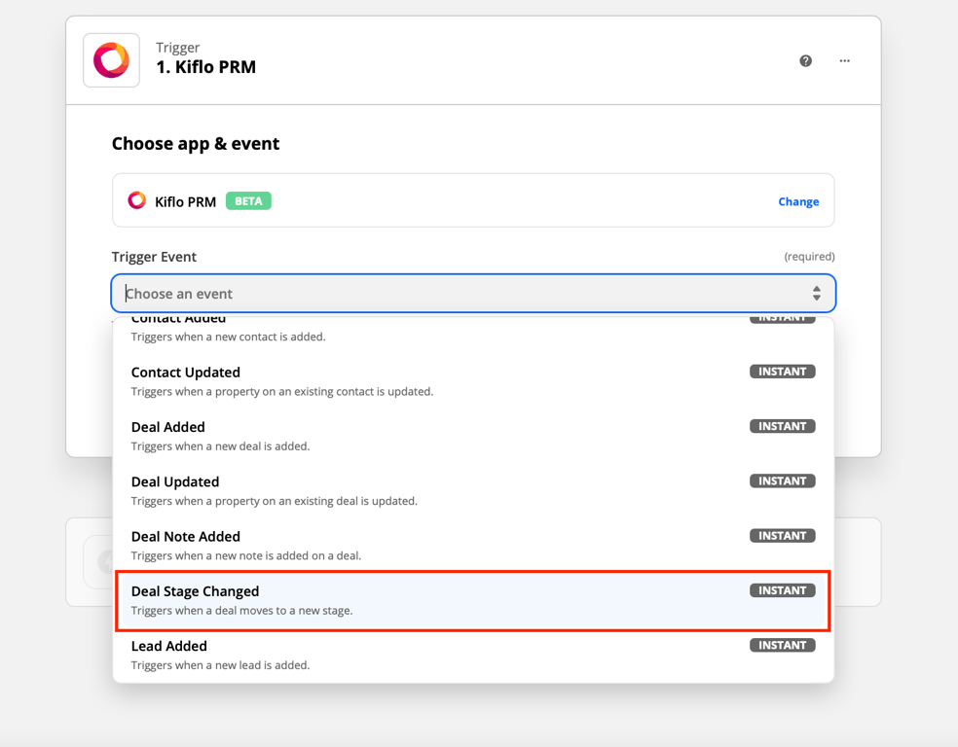Click the INSTANT badge on Deal Updated

782,480
